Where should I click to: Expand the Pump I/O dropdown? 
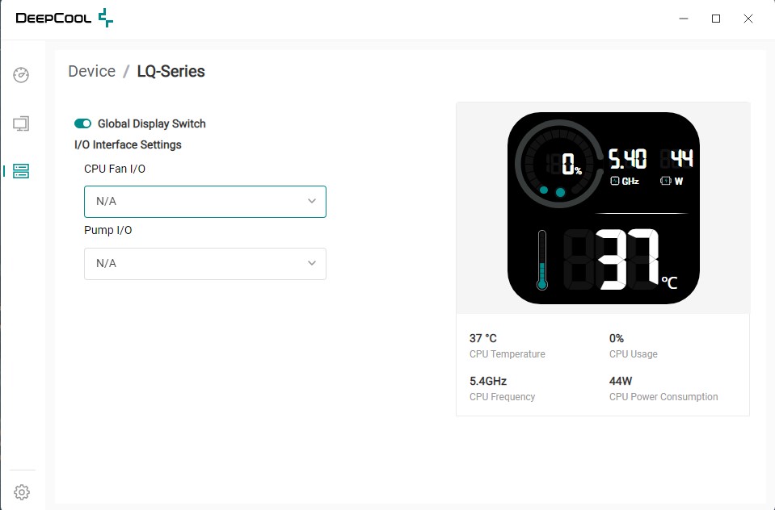pyautogui.click(x=205, y=264)
